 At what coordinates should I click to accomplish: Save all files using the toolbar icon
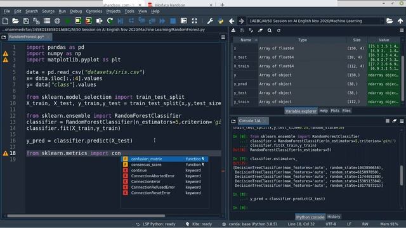(36, 21)
